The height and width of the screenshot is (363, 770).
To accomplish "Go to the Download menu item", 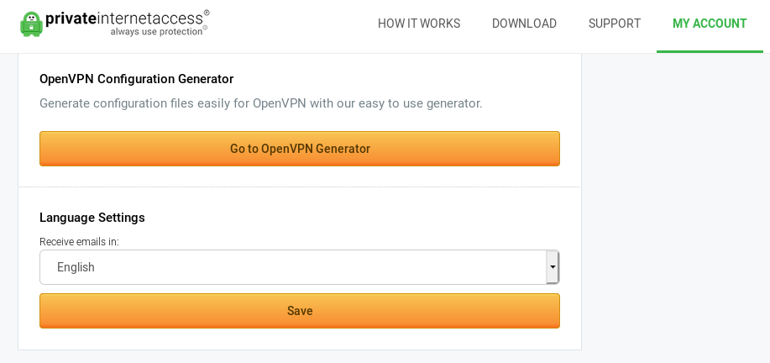I will point(524,24).
